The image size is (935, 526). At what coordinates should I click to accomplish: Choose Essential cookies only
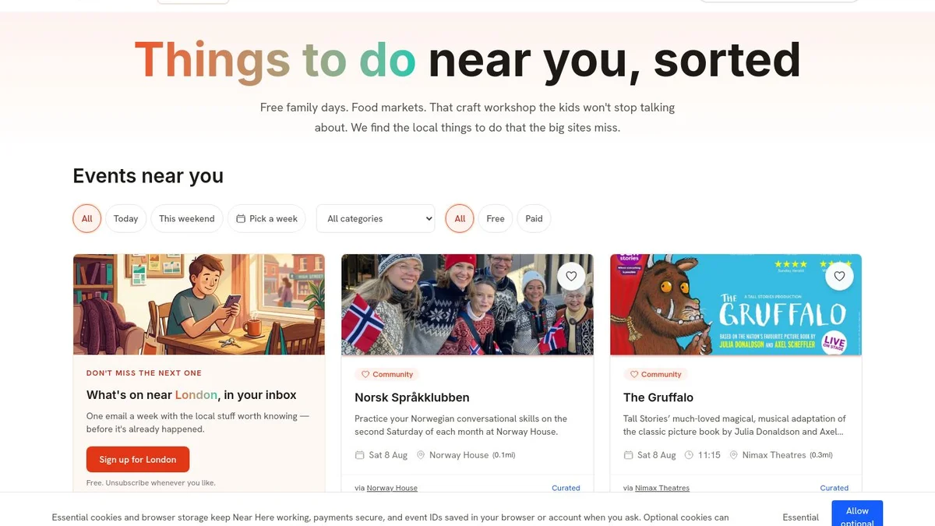point(801,517)
